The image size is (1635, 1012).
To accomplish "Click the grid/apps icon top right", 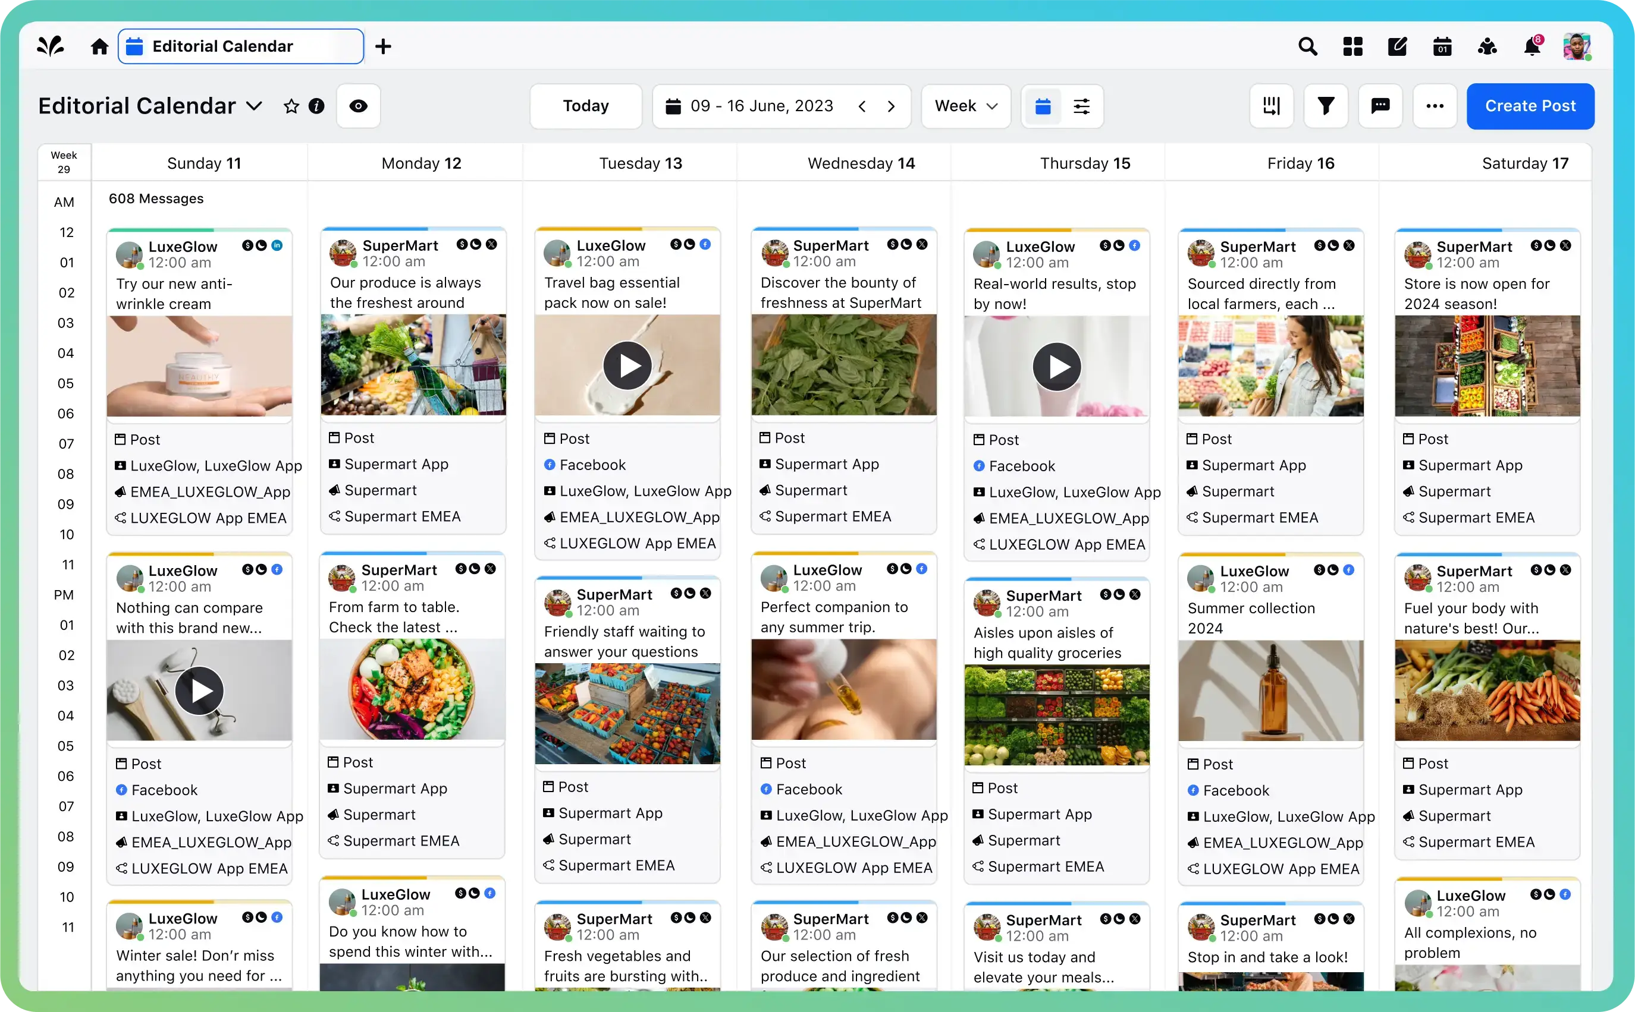I will pyautogui.click(x=1352, y=47).
